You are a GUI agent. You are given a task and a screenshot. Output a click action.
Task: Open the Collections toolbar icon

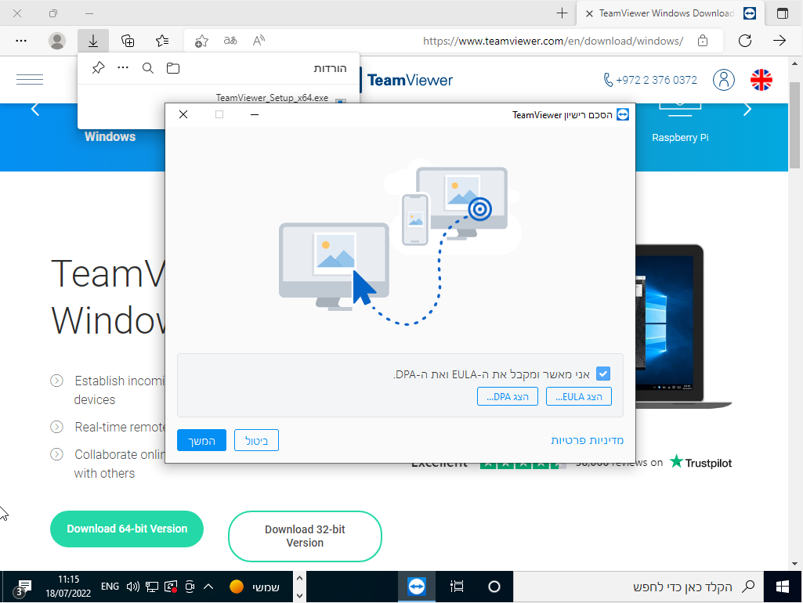[x=128, y=41]
